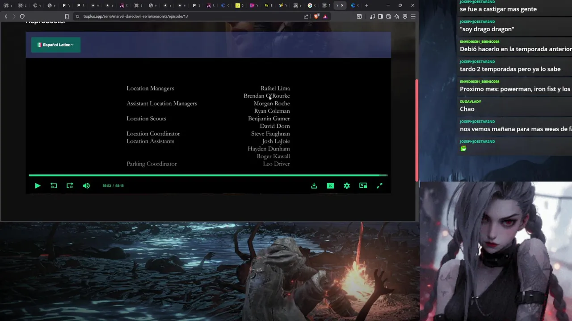Viewport: 572px width, 321px height.
Task: Click the 'Rafael Lima' credit name
Action: coord(275,88)
